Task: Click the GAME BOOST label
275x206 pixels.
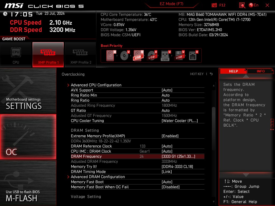Action: tap(14, 39)
